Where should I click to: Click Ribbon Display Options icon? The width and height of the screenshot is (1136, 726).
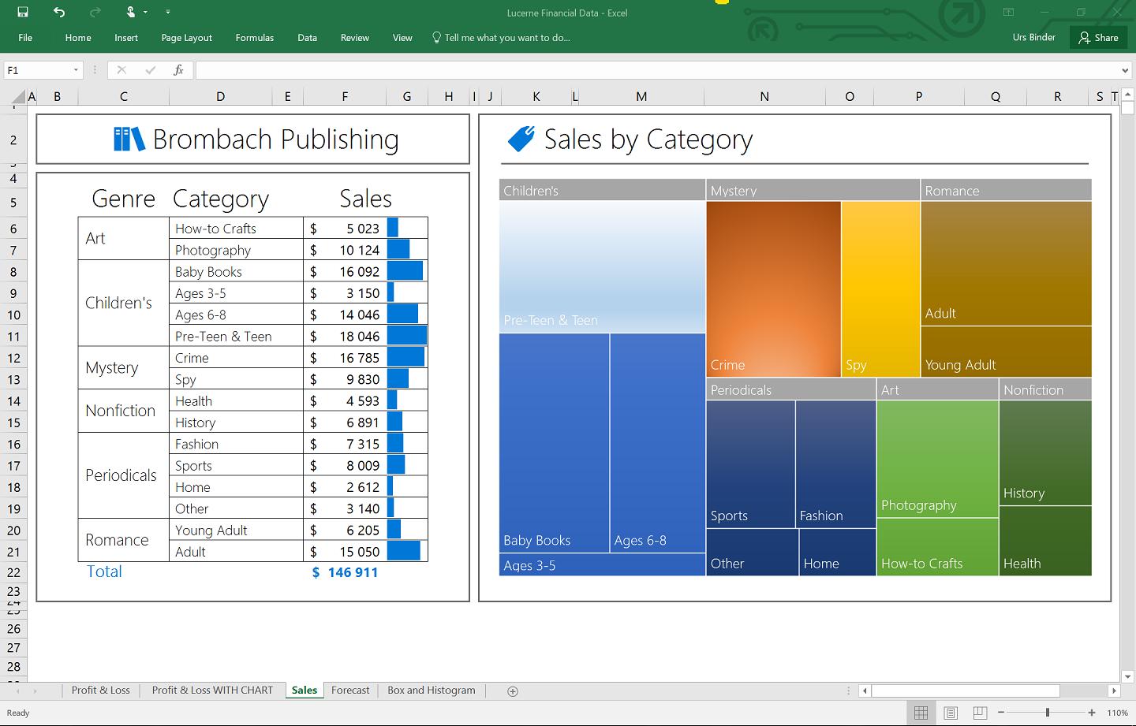(x=1008, y=12)
